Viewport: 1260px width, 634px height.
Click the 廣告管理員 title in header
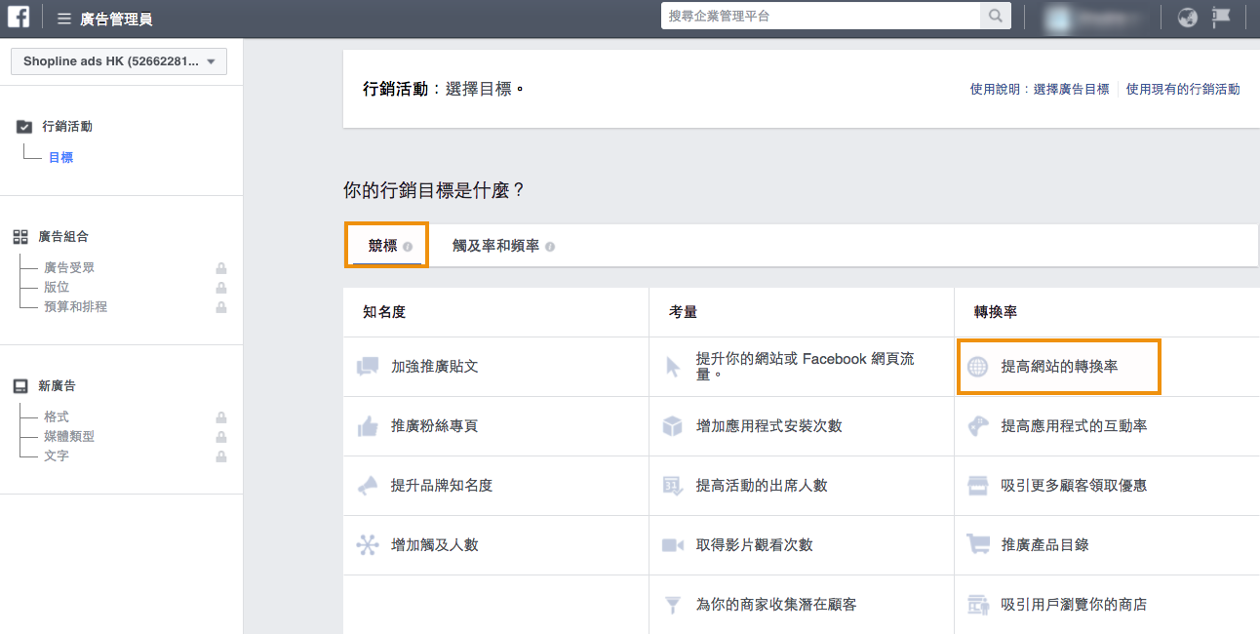coord(116,19)
